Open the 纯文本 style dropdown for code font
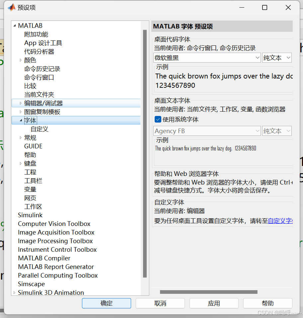Image resolution: width=303 pixels, height=318 pixels. pos(277,58)
